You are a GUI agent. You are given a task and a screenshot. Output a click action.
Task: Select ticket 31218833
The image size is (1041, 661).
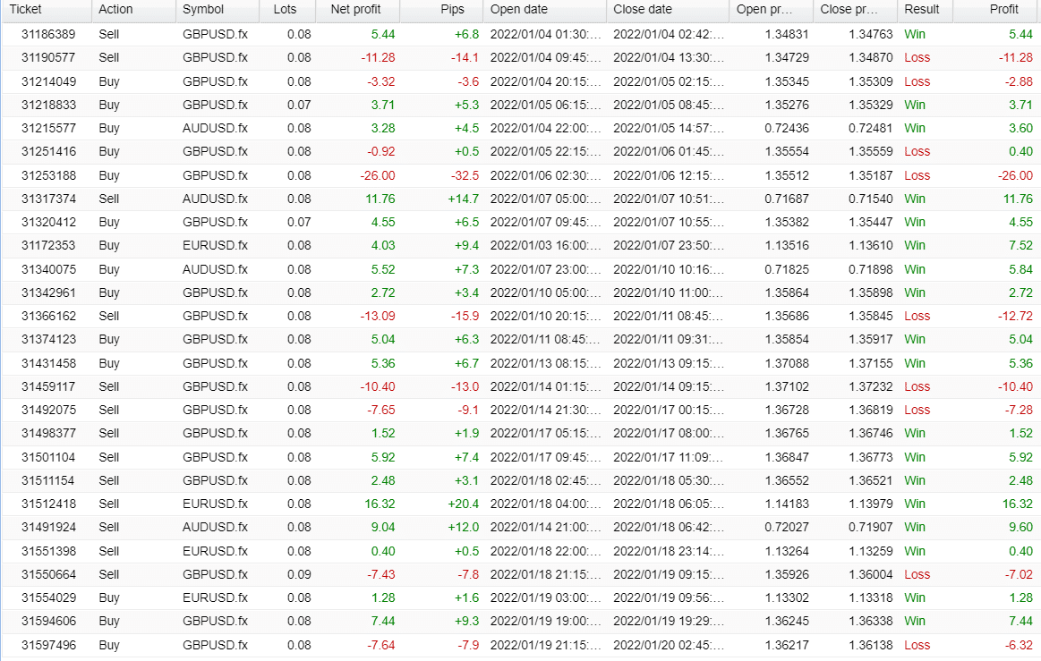(x=48, y=105)
